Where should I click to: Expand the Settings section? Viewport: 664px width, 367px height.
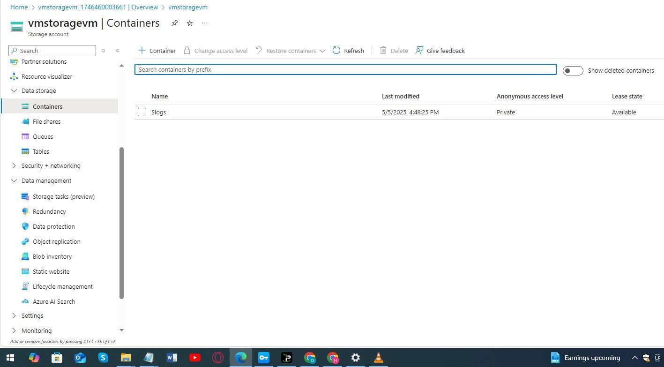(14, 315)
